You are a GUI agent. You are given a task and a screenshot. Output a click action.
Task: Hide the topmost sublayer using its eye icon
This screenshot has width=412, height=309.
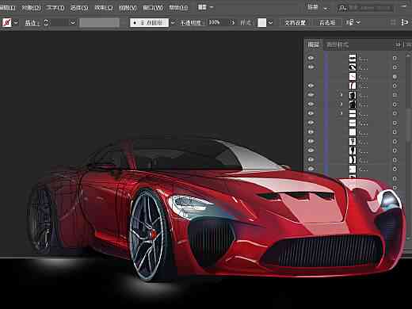click(x=311, y=58)
